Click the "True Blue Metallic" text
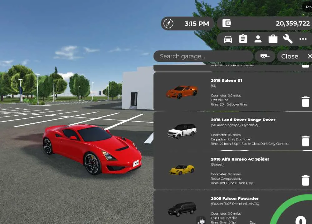The image size is (312, 224). pos(224,218)
